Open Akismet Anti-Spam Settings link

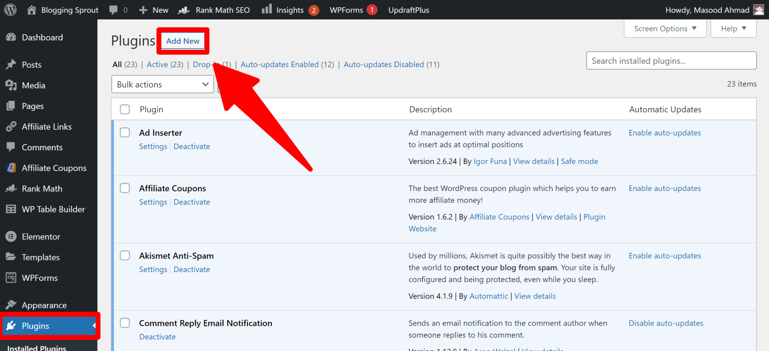(153, 269)
